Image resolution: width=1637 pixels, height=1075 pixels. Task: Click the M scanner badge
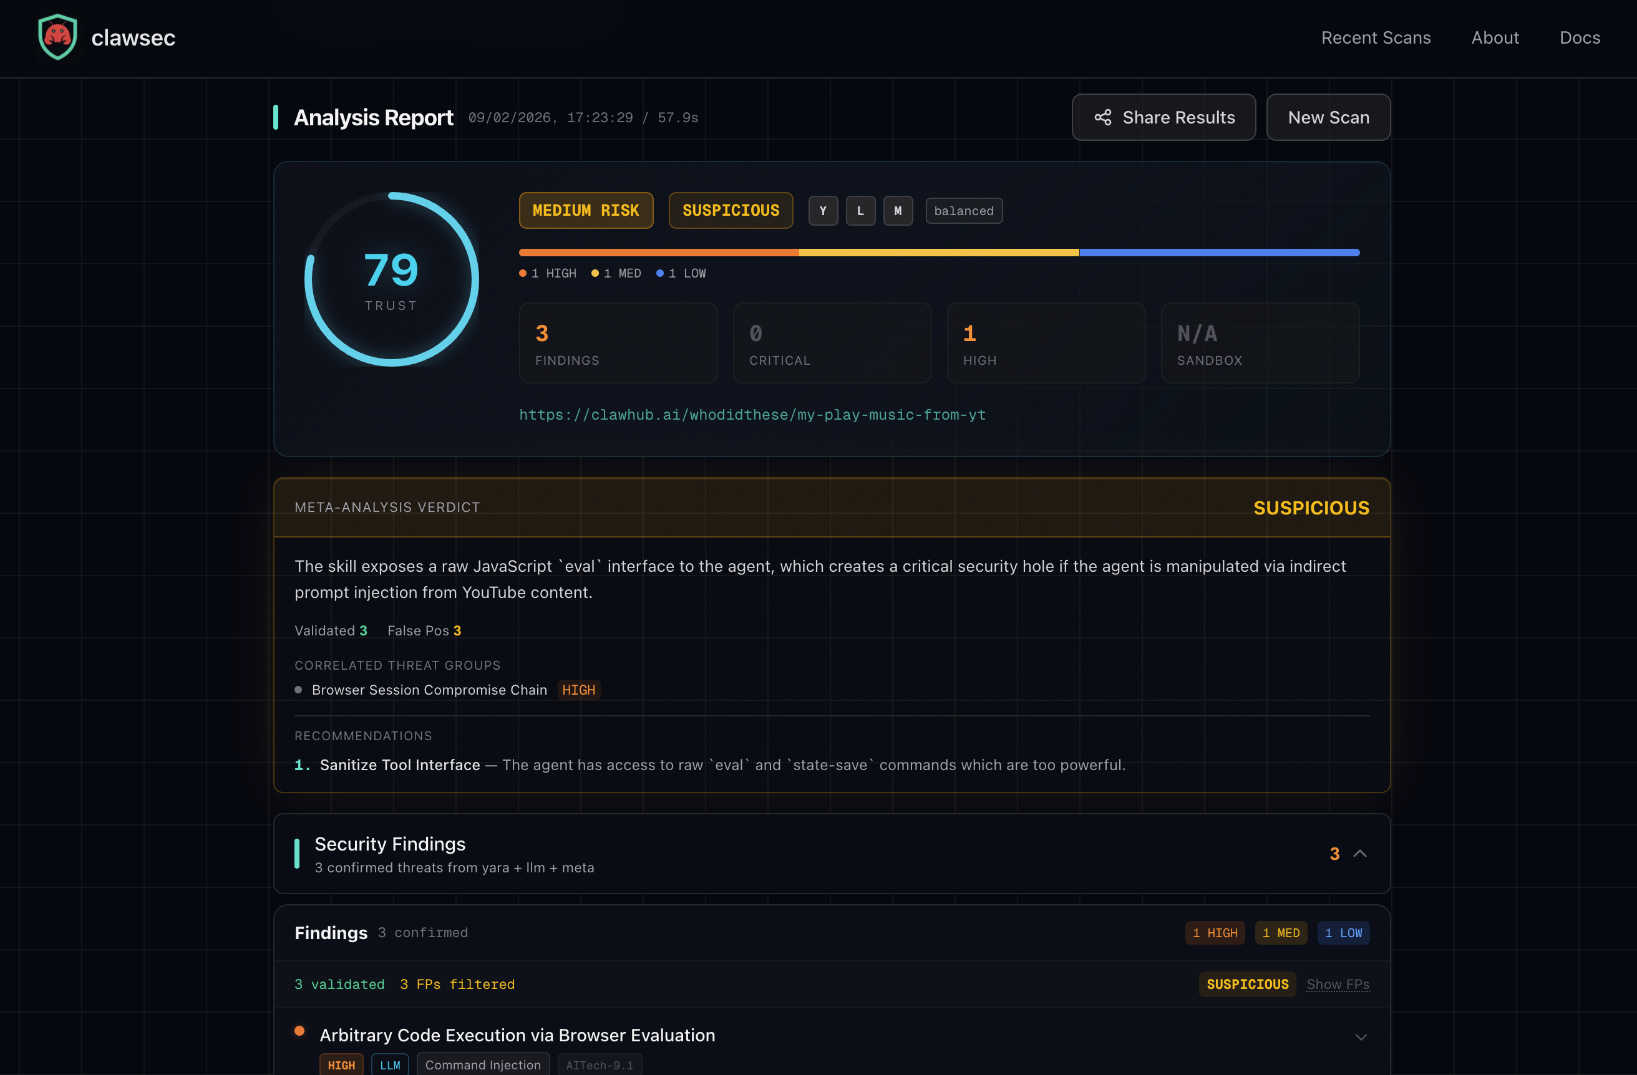(898, 211)
